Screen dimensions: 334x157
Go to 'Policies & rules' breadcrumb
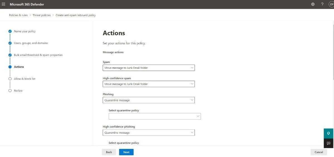point(18,15)
